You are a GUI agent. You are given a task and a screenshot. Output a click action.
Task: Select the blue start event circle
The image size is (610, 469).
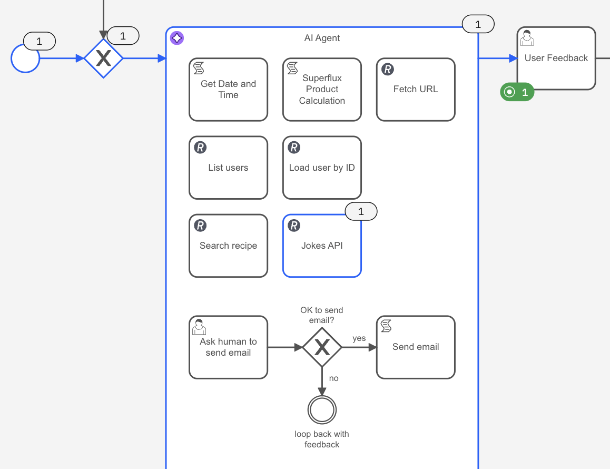click(25, 58)
